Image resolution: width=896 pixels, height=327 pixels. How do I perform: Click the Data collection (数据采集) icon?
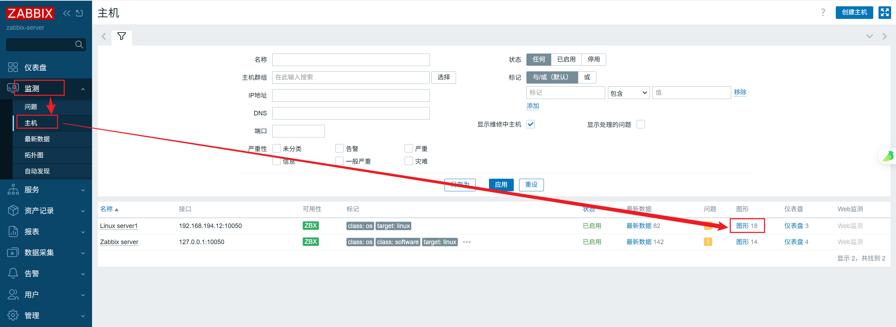(13, 253)
